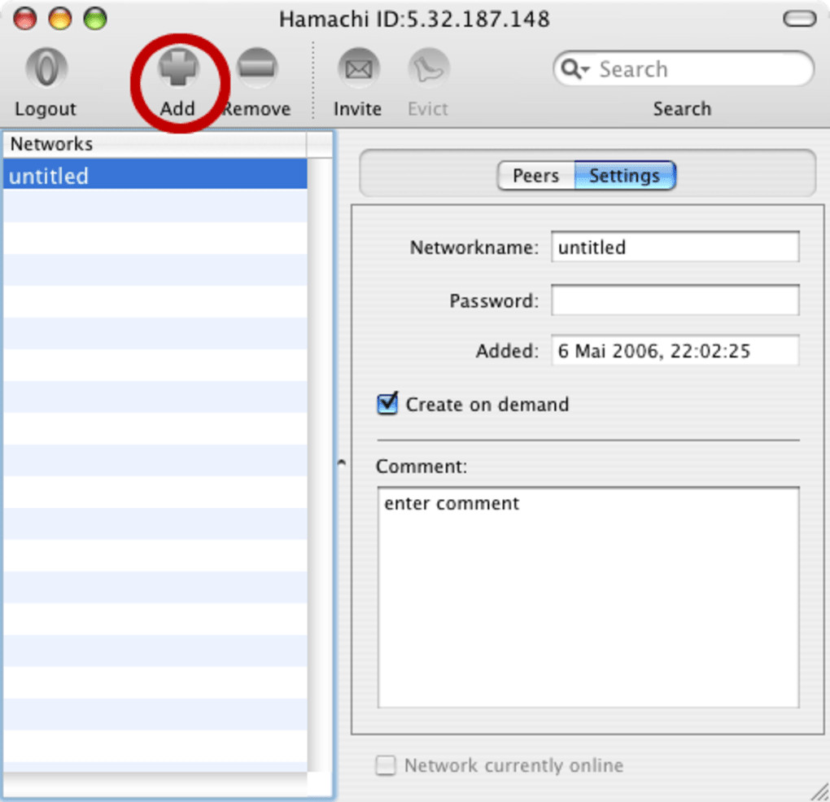Uncheck Create on demand checkbox
This screenshot has height=802, width=830.
(x=387, y=404)
